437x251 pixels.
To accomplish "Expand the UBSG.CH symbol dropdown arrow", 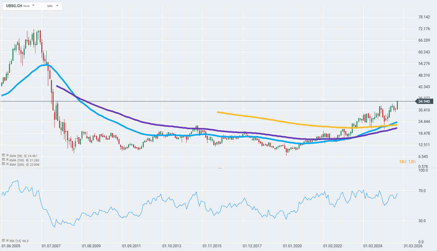I will coord(33,6).
